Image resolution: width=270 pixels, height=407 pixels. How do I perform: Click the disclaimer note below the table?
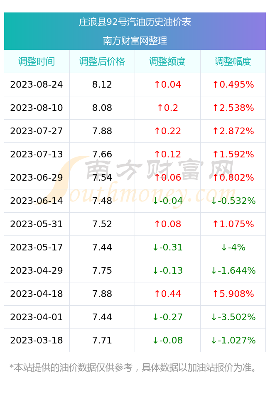133,367
